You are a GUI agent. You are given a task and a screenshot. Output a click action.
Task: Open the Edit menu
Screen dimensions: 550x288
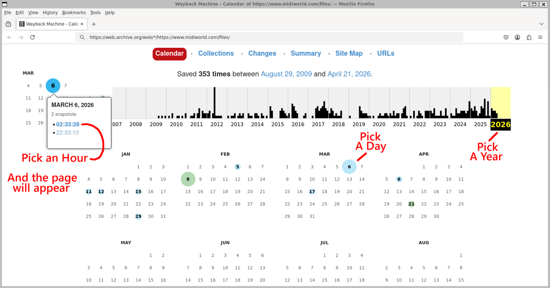tap(19, 12)
